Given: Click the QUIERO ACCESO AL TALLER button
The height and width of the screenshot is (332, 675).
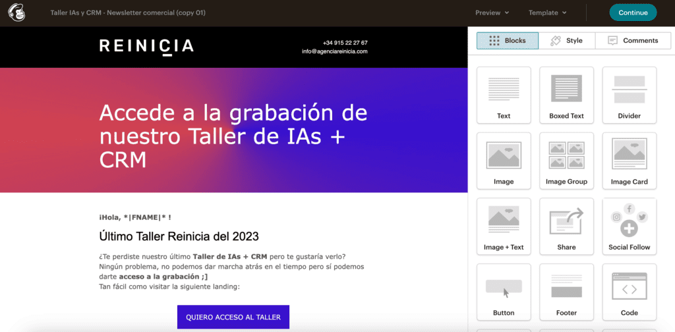Looking at the screenshot, I should [233, 317].
